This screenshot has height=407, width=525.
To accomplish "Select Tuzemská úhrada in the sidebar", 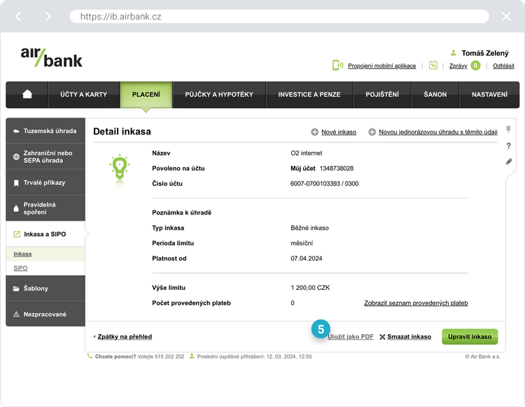I will [50, 131].
